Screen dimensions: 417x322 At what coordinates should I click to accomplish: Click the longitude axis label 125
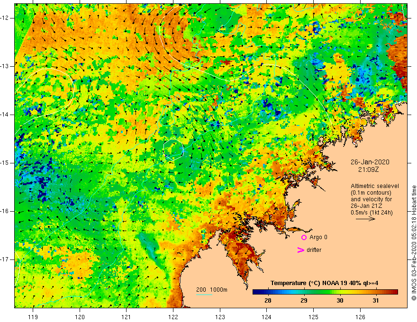[x=314, y=317]
